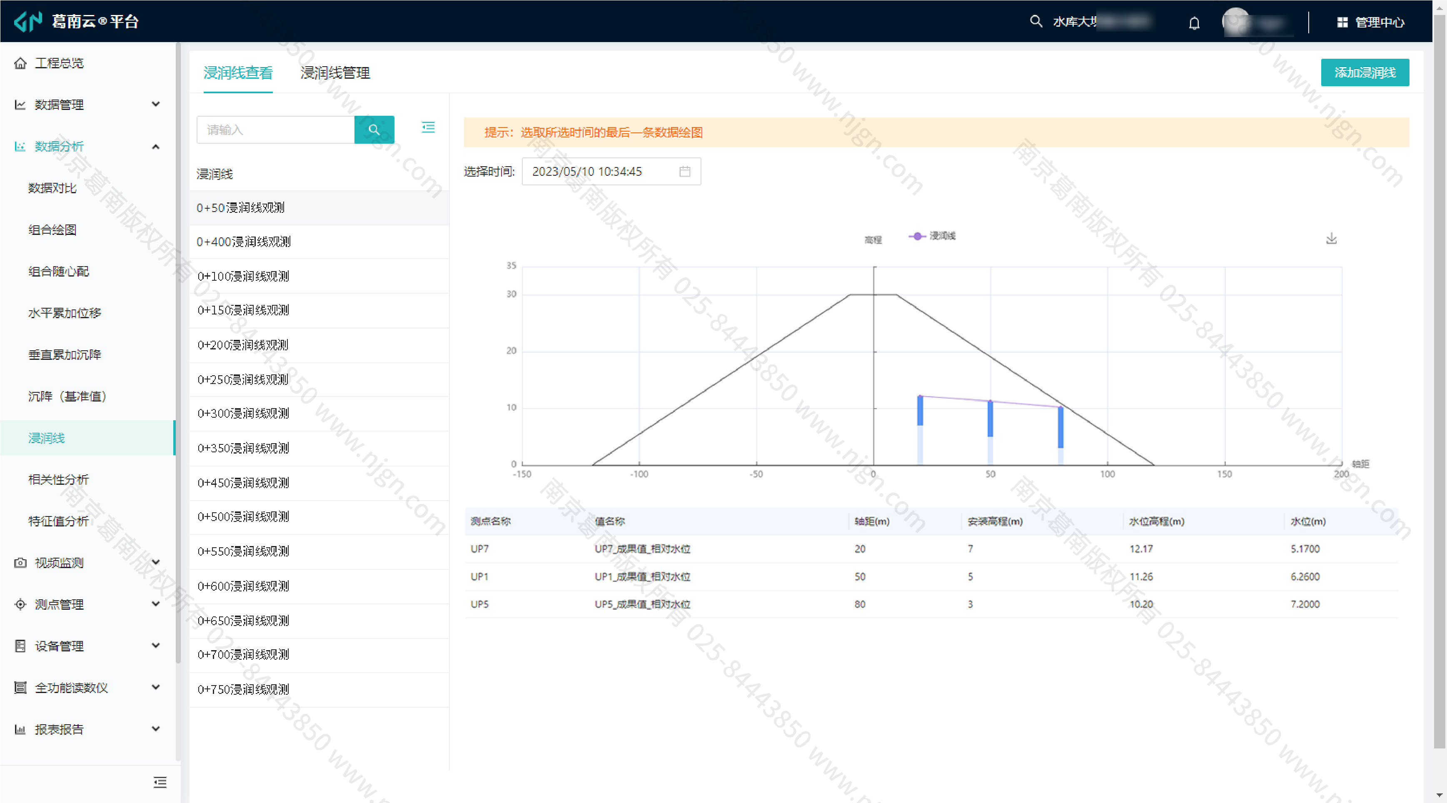Screen dimensions: 1447x803
Task: Click the page vertical scrollbar
Action: point(1440,382)
